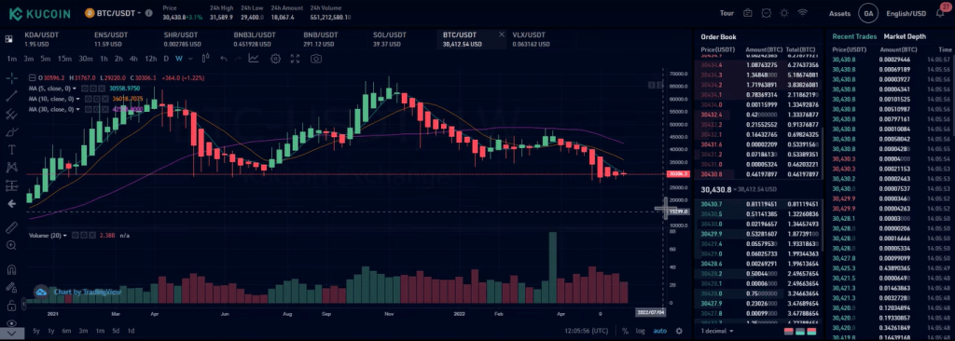Screen dimensions: 955x341
Task: Select the brush drawing tool
Action: [x=11, y=131]
